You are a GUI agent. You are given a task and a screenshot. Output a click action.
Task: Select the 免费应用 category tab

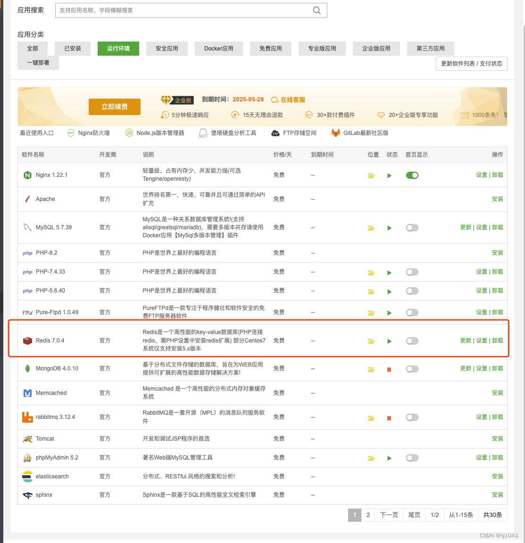click(x=270, y=49)
